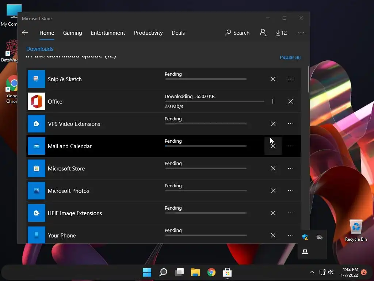
Task: Cancel the Microsoft Photos download
Action: [273, 191]
